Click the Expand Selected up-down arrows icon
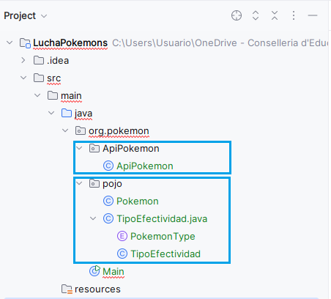The width and height of the screenshot is (331, 299). coord(256,15)
